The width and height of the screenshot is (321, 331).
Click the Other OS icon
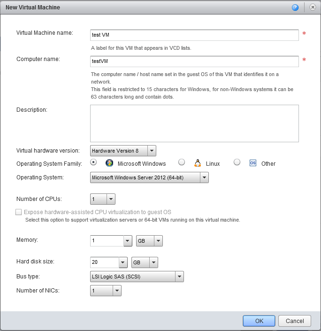click(x=253, y=163)
